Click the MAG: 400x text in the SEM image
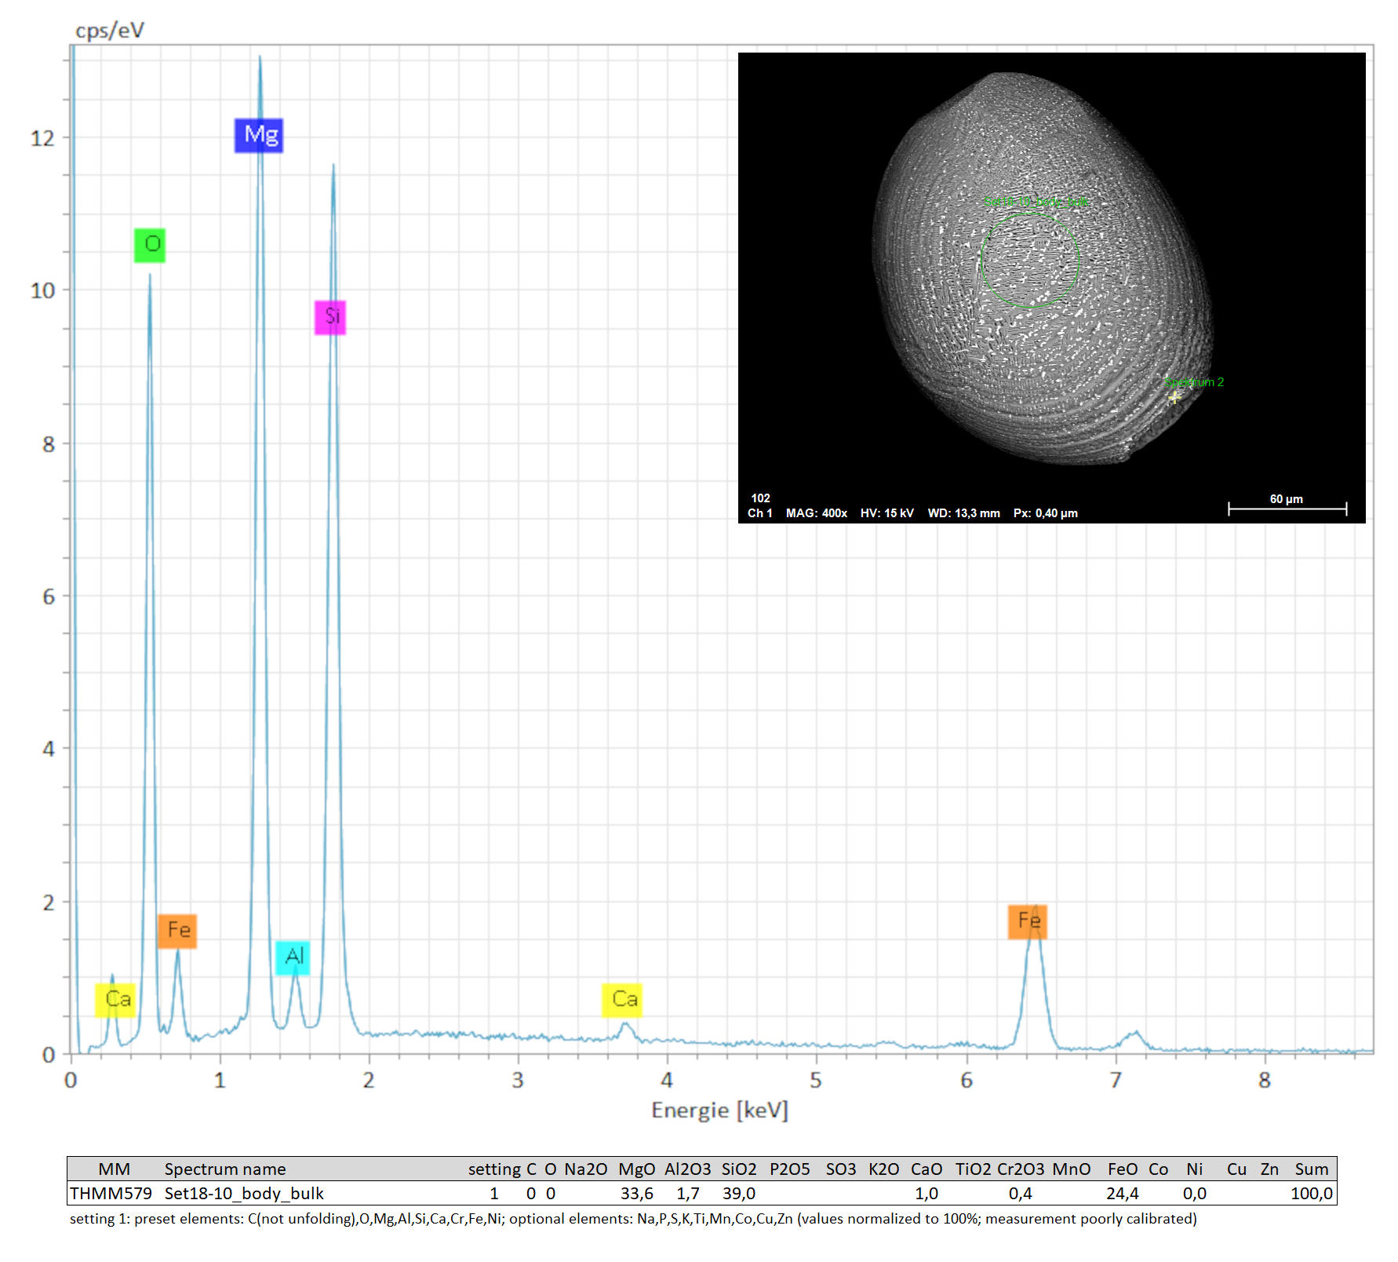 816,513
